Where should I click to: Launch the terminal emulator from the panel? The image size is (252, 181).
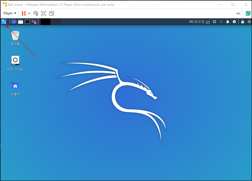pos(27,22)
